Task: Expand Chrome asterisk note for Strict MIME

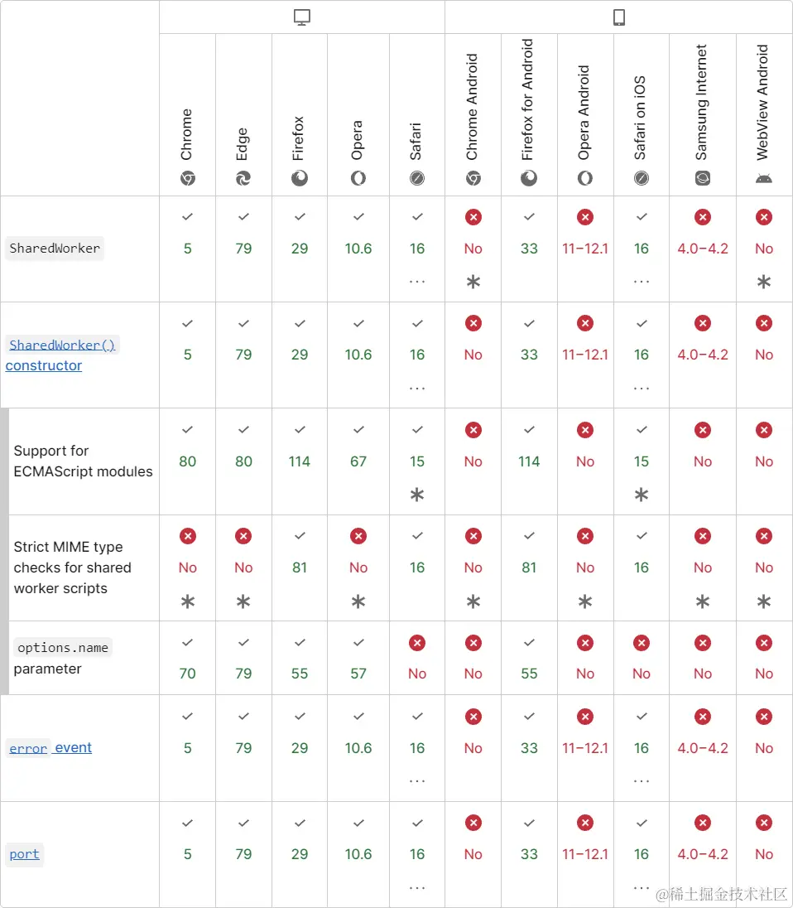Action: (x=188, y=601)
